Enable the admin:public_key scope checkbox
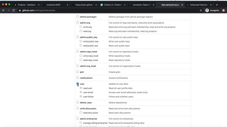 (x=78, y=37)
